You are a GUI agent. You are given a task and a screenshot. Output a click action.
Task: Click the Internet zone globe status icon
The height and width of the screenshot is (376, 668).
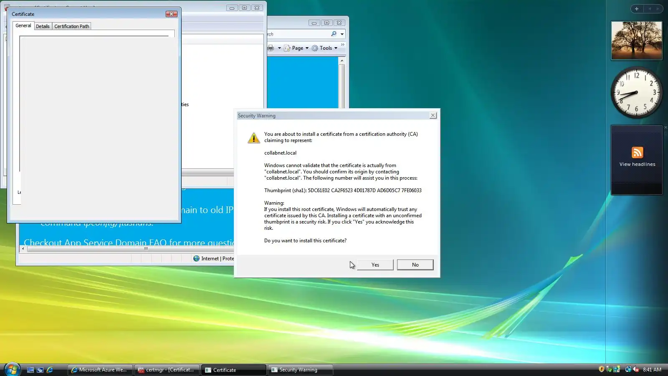(x=196, y=259)
